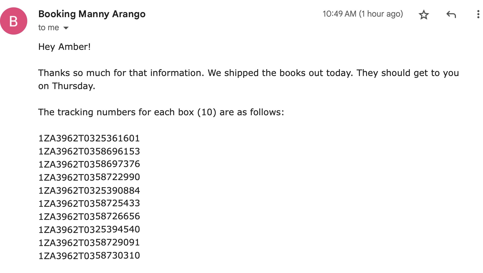Click sender name Booking Manny Arango
The height and width of the screenshot is (273, 483).
coord(92,14)
